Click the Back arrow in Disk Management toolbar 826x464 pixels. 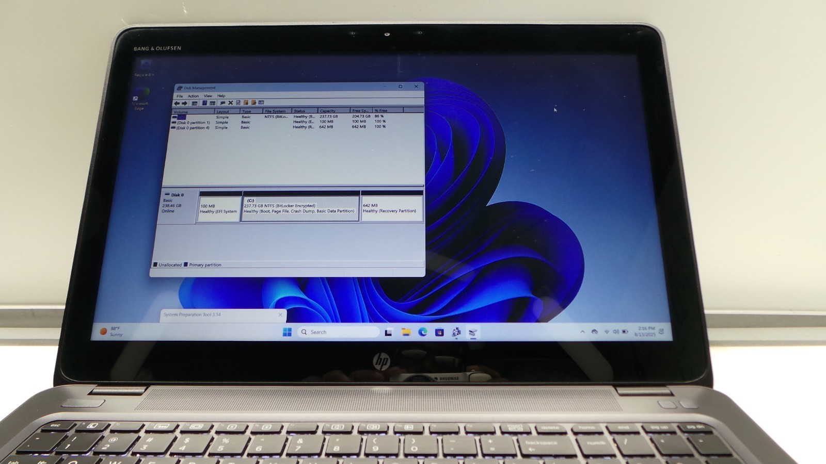coord(177,103)
